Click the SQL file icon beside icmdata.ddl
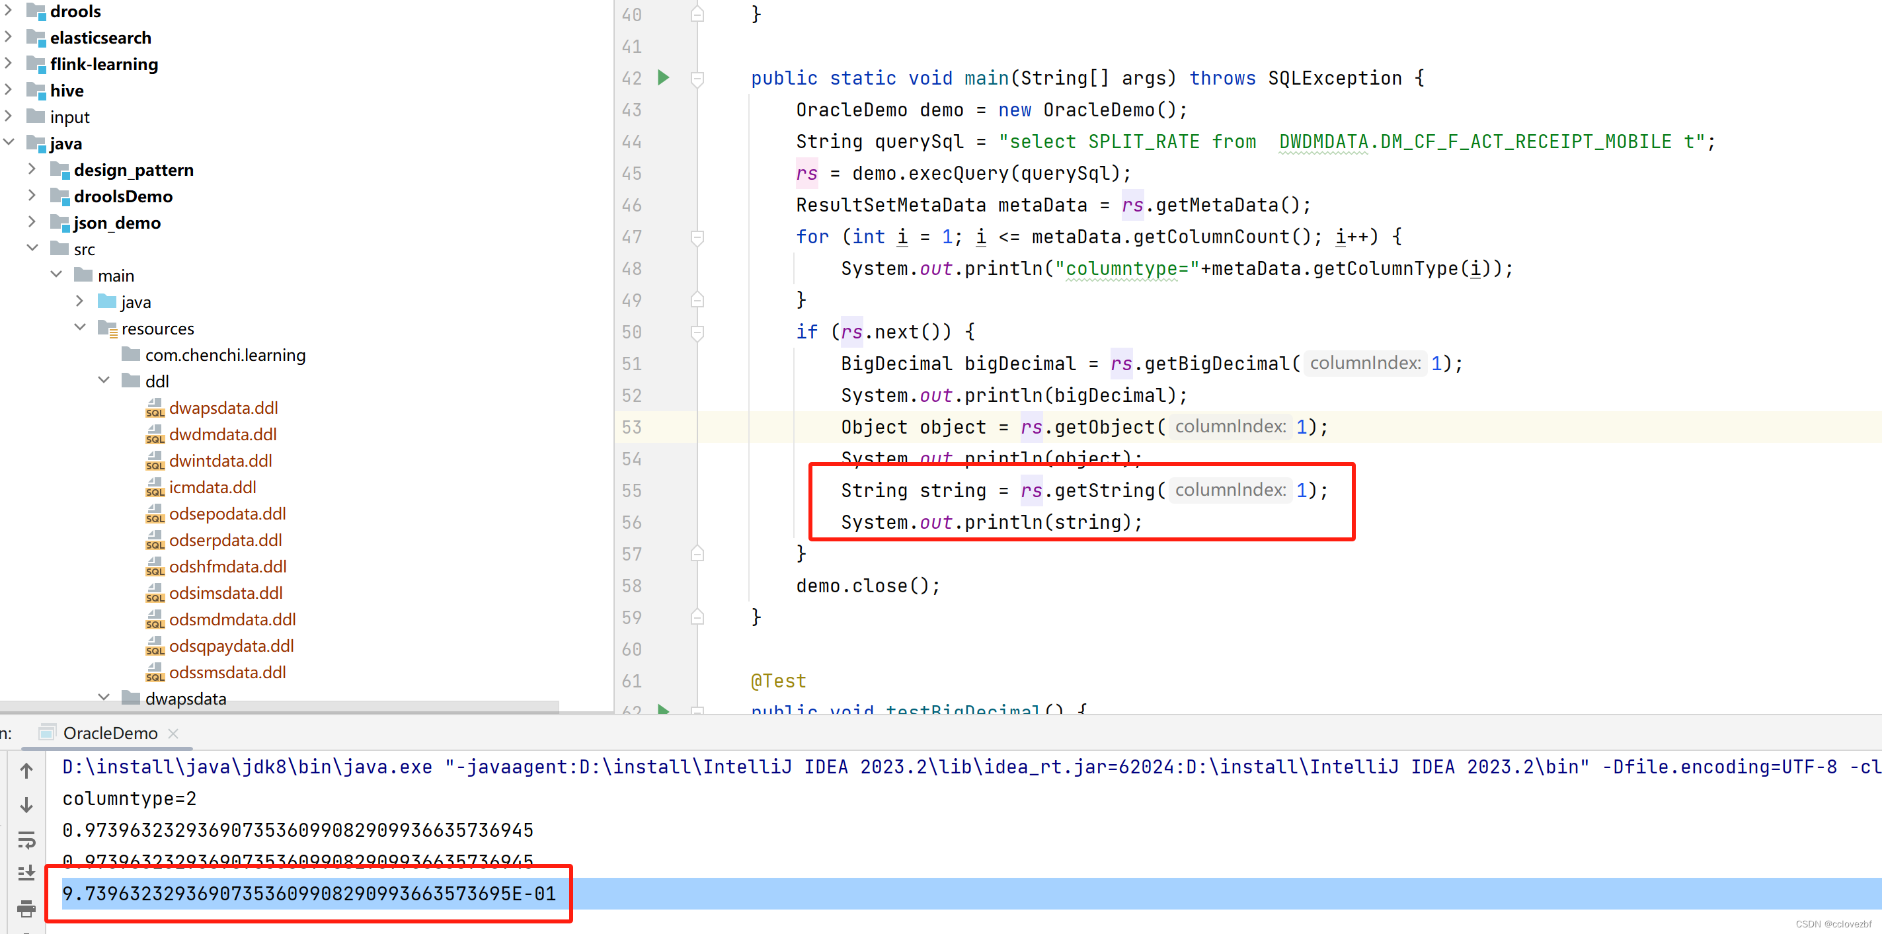The width and height of the screenshot is (1882, 934). 155,486
